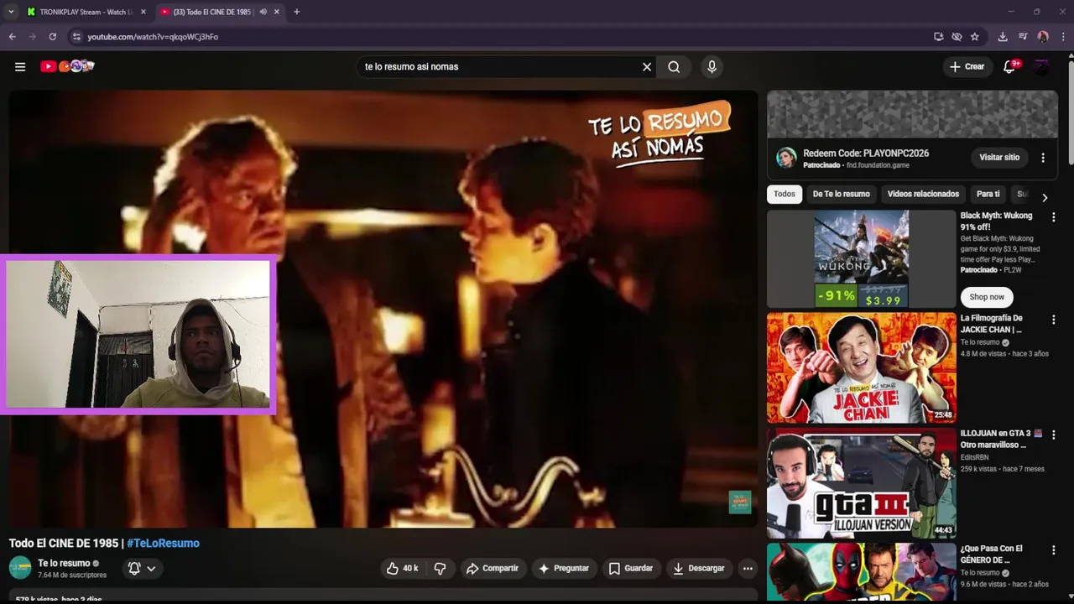Open Chrome profile avatar
Image resolution: width=1074 pixels, height=604 pixels.
click(1043, 37)
